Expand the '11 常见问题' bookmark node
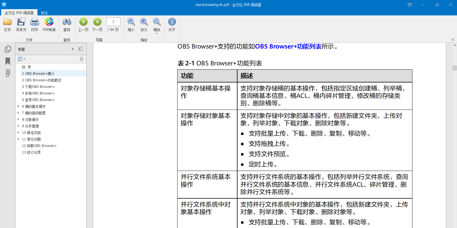The width and height of the screenshot is (457, 228). tap(18, 139)
